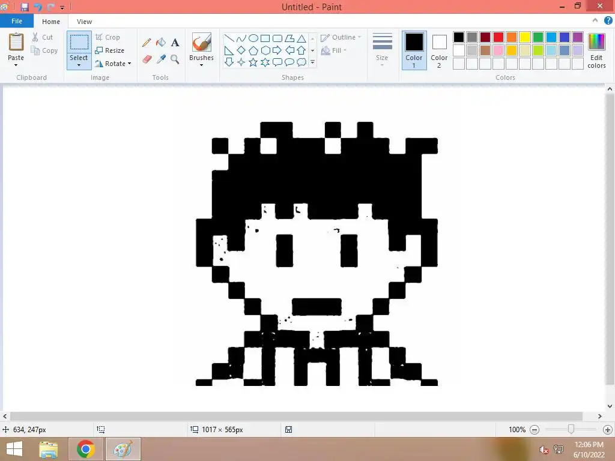Open Edit colors dialog
The width and height of the screenshot is (615, 461).
(x=596, y=50)
